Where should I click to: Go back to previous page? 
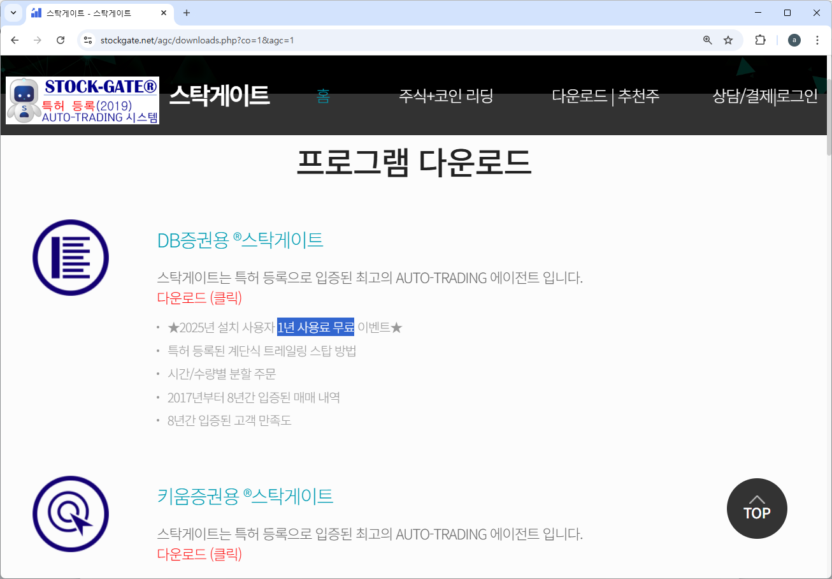point(15,40)
